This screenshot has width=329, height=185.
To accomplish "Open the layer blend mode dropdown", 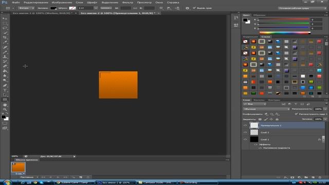I will tap(266, 109).
